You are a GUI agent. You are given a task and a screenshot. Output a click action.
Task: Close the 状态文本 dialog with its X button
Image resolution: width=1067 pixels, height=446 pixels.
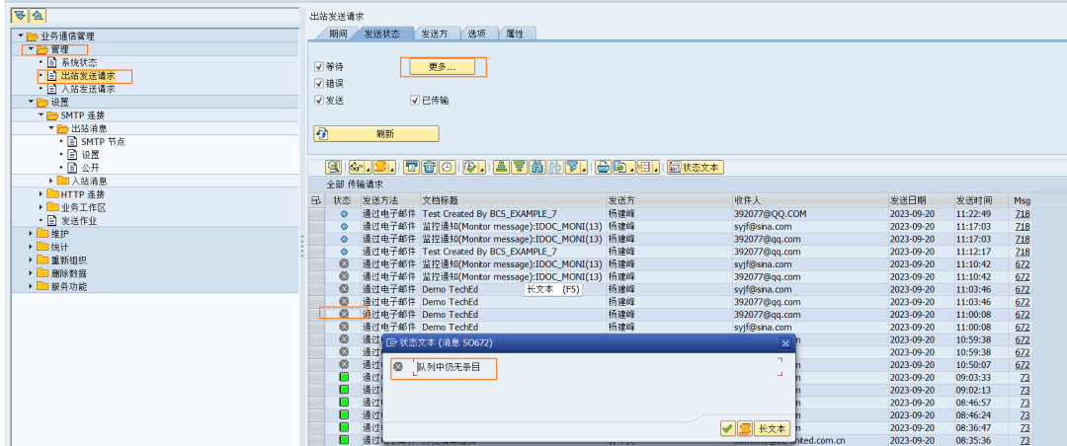pyautogui.click(x=784, y=343)
